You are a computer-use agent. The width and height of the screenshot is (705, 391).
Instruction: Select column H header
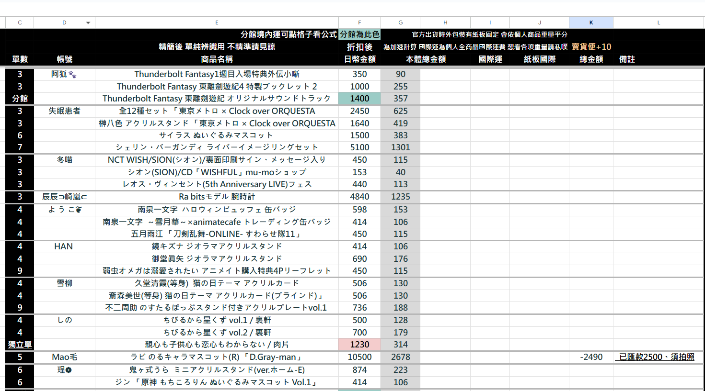click(x=445, y=22)
